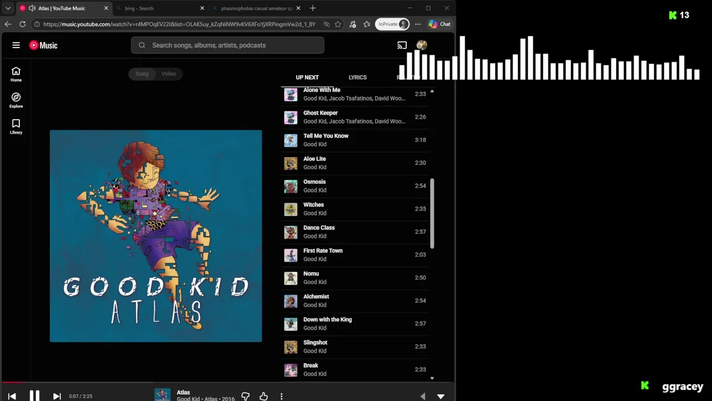Dislike the song Atlas

(245, 397)
